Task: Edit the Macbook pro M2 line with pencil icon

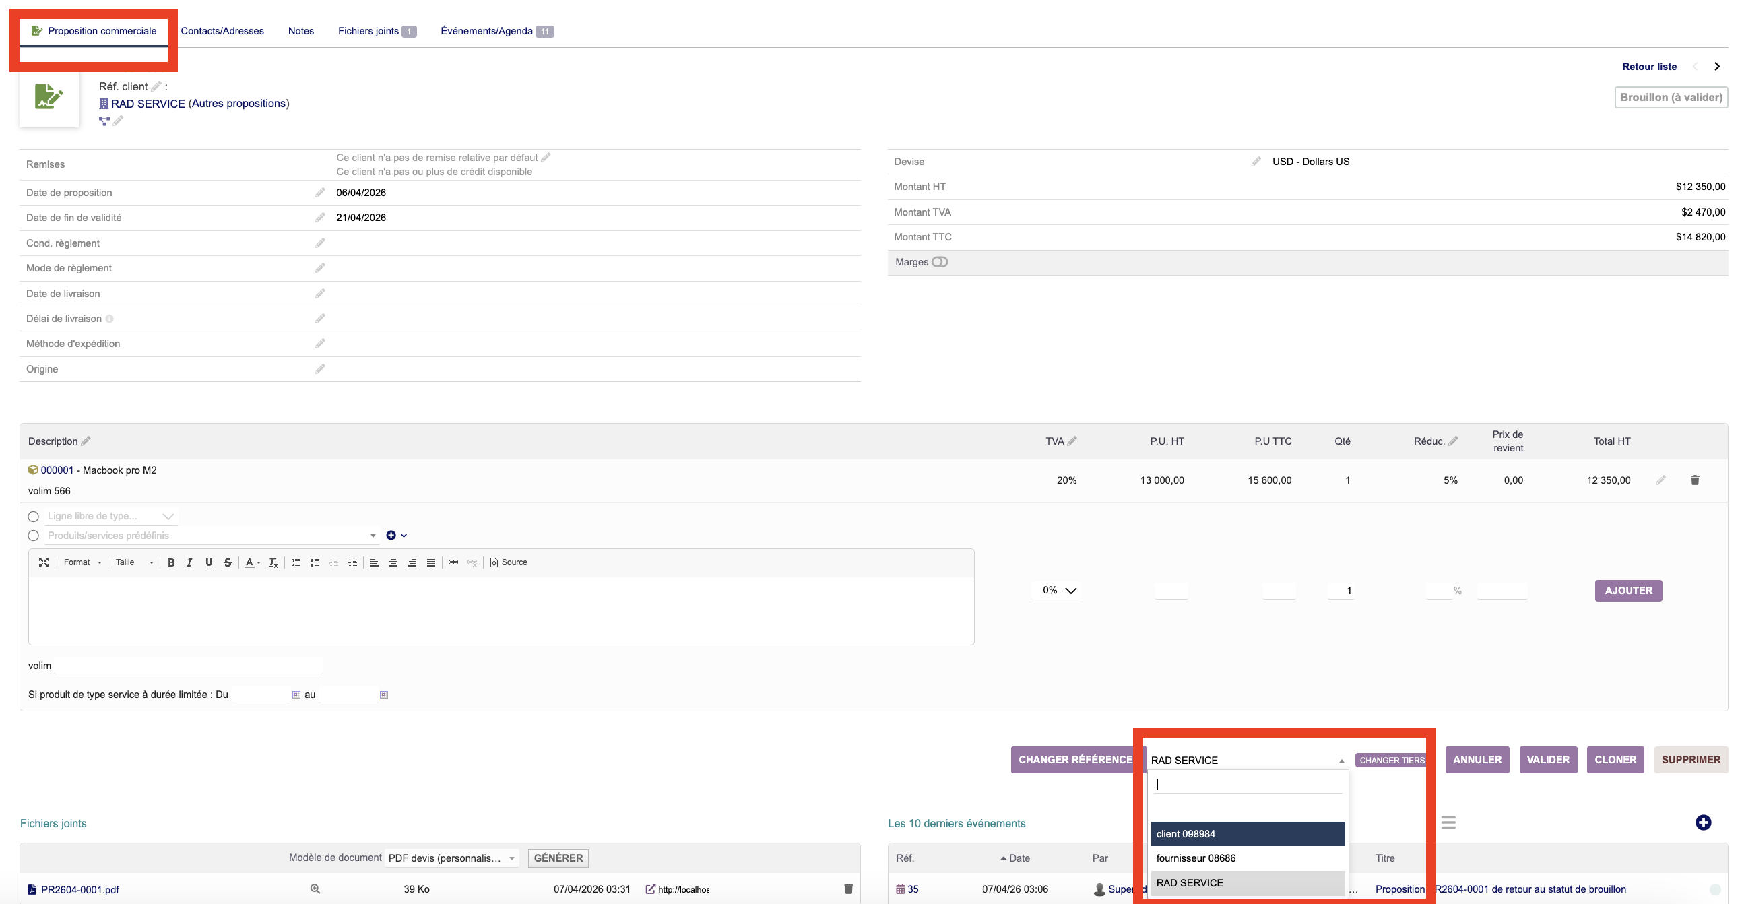Action: 1661,480
